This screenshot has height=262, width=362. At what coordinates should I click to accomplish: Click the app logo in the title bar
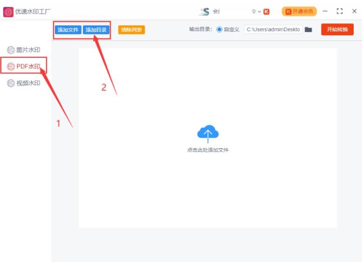8,12
